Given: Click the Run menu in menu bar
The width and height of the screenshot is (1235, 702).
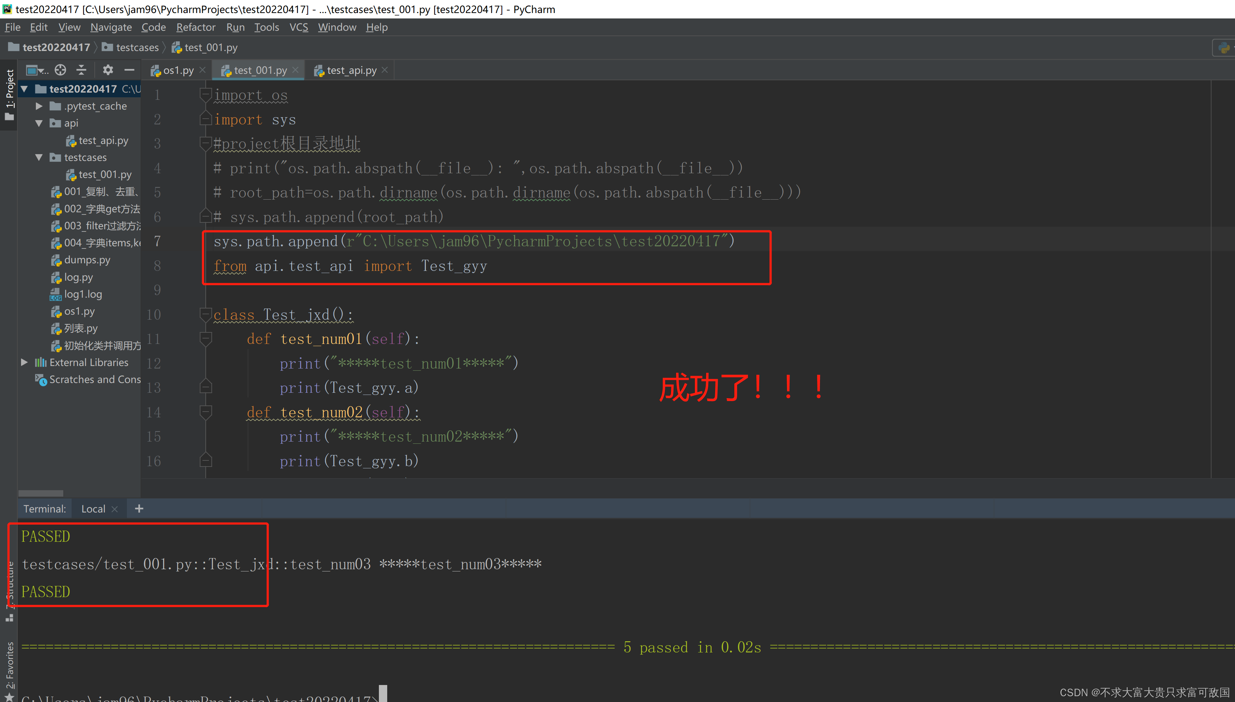Looking at the screenshot, I should (x=235, y=27).
